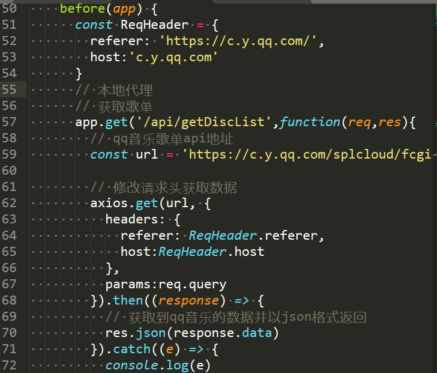
Task: Click the 'response' parameter on line 68
Action: pyautogui.click(x=188, y=301)
